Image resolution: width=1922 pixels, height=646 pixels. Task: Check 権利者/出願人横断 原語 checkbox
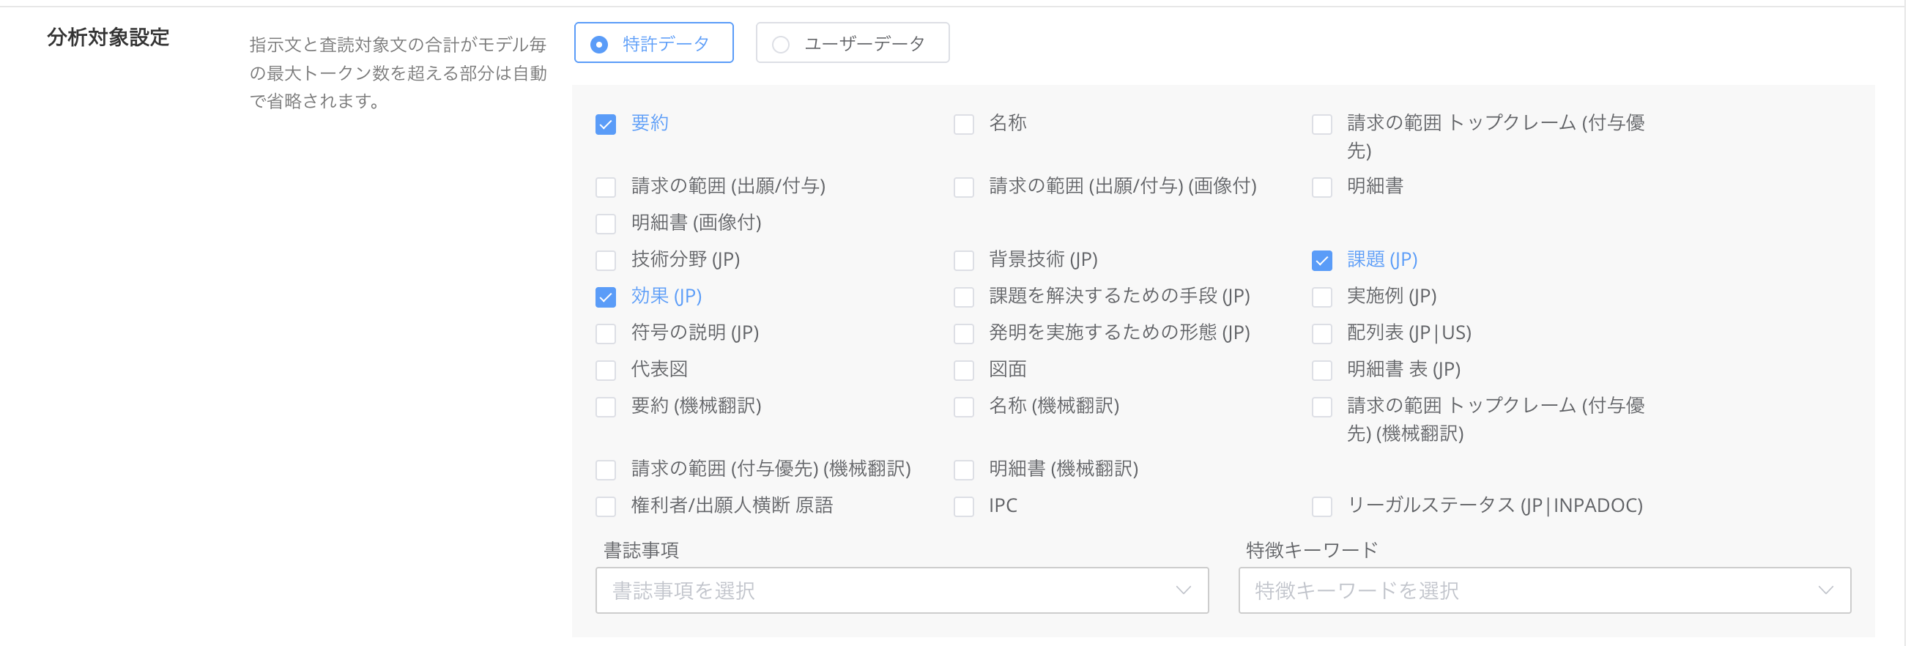(x=606, y=507)
